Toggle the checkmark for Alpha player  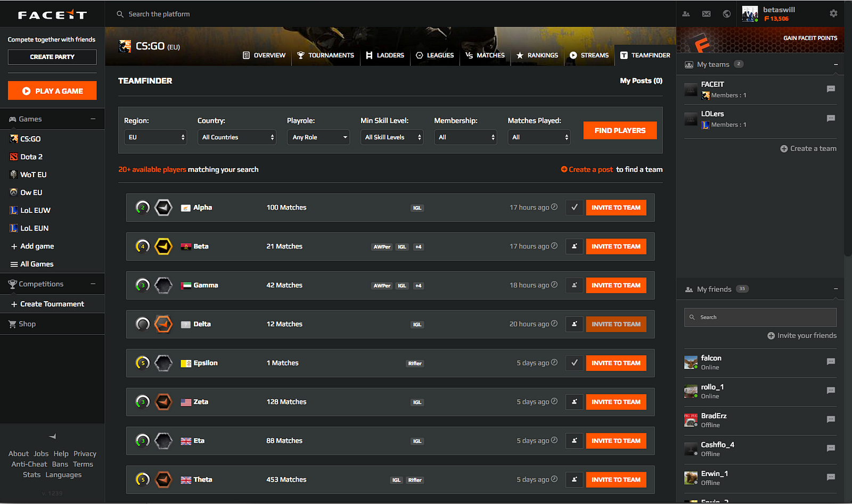tap(574, 208)
